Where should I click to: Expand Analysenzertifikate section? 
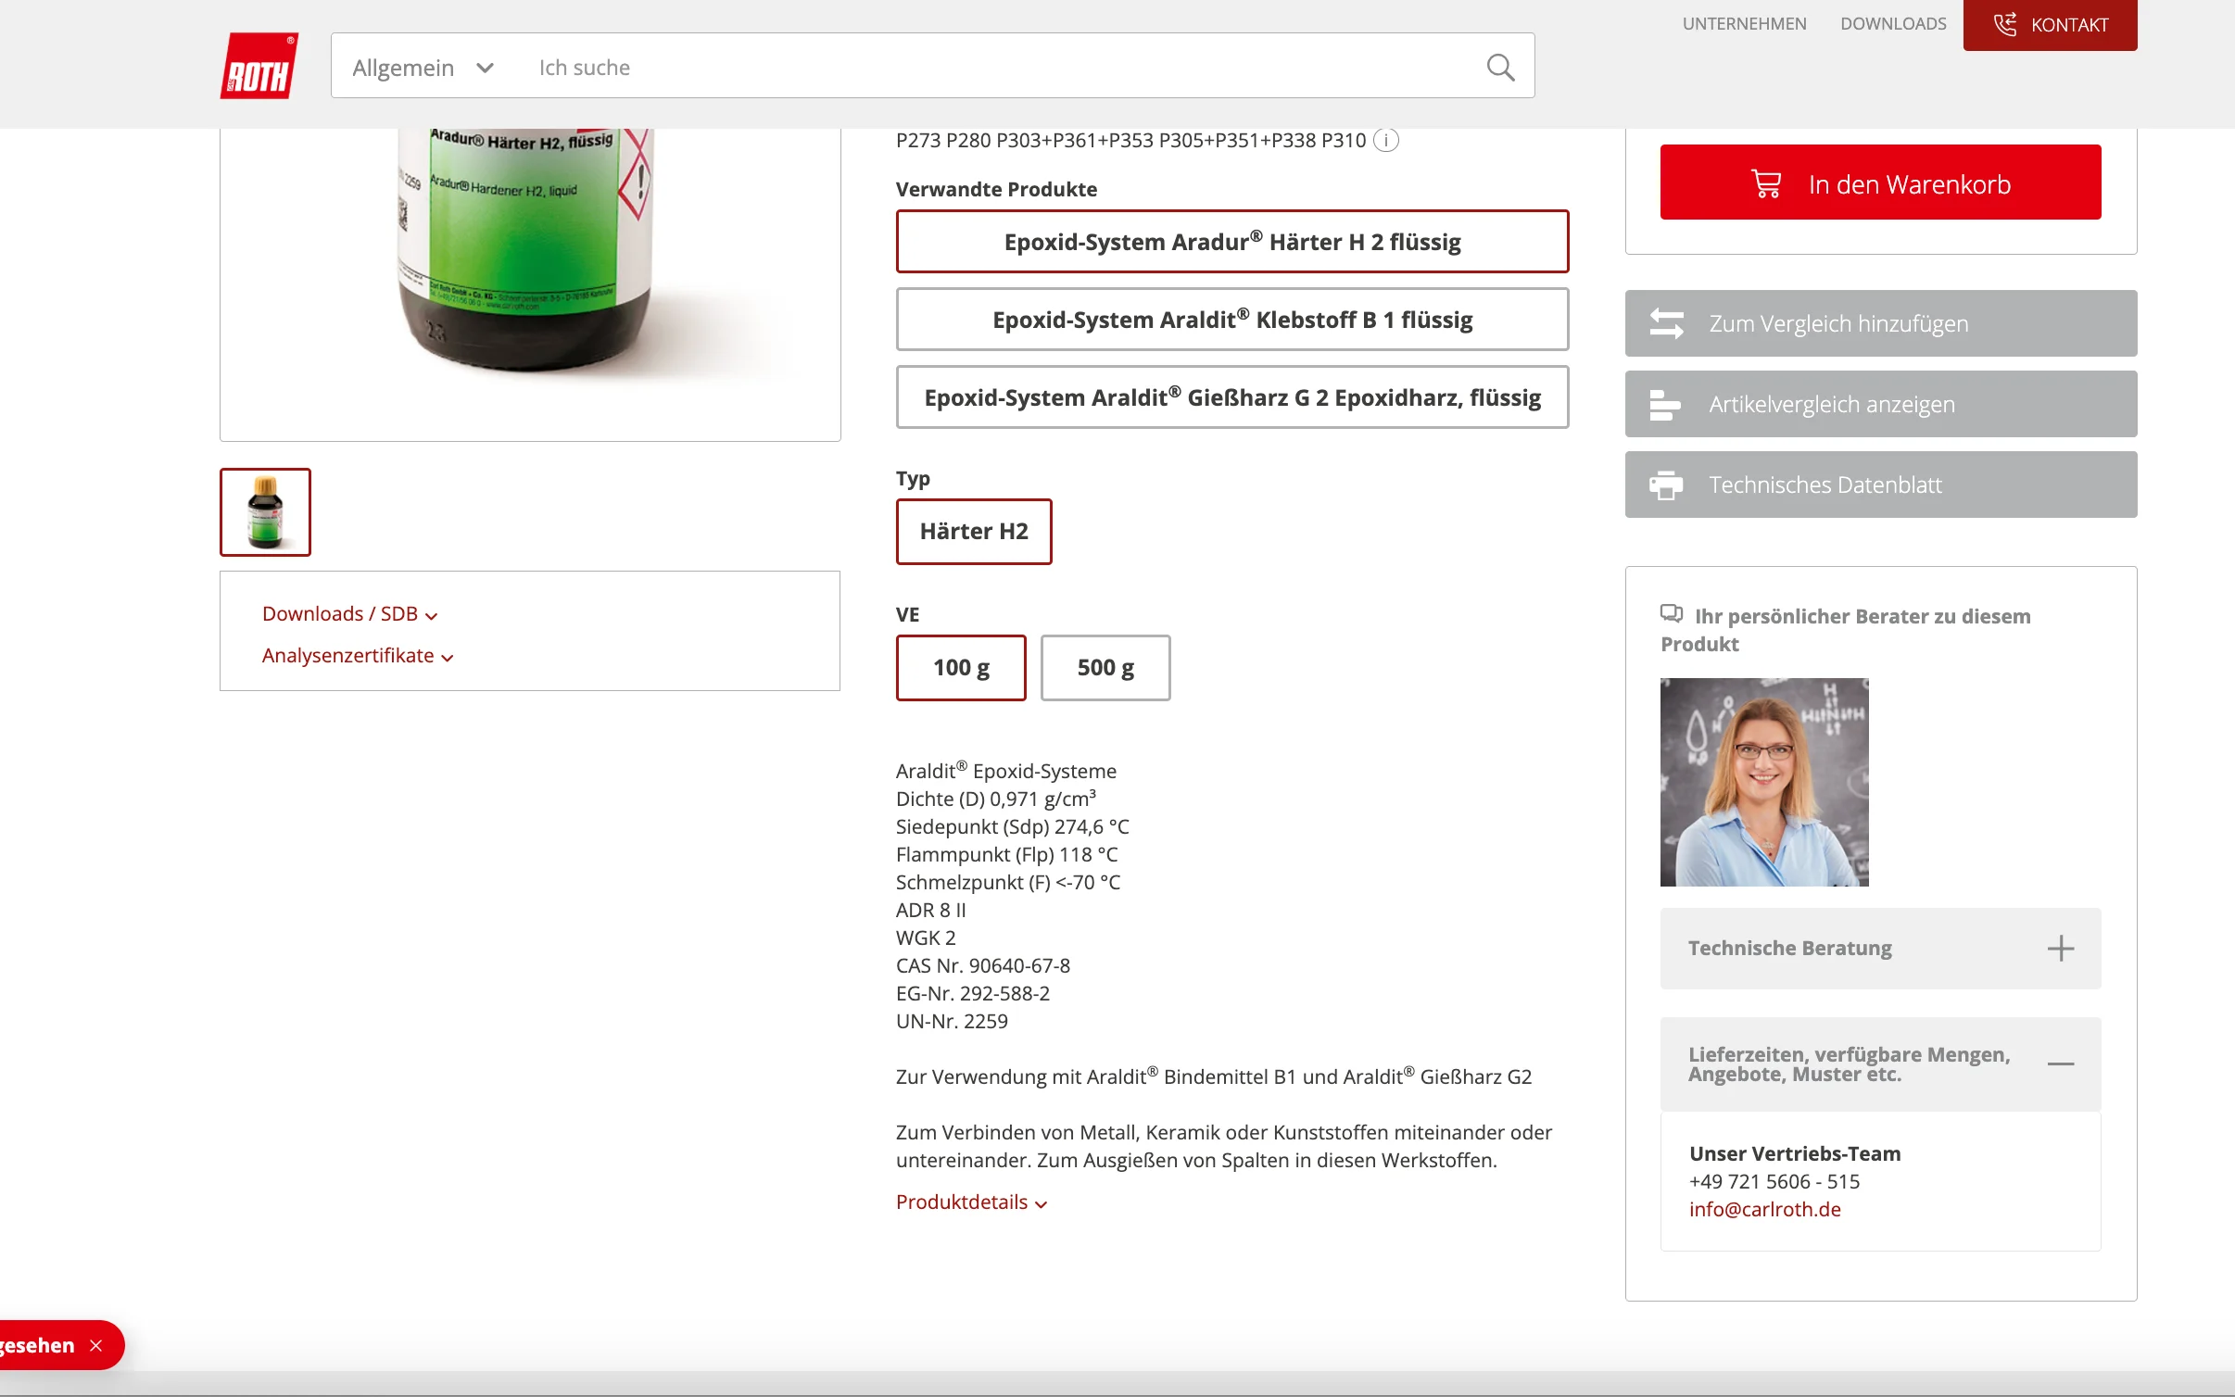358,655
